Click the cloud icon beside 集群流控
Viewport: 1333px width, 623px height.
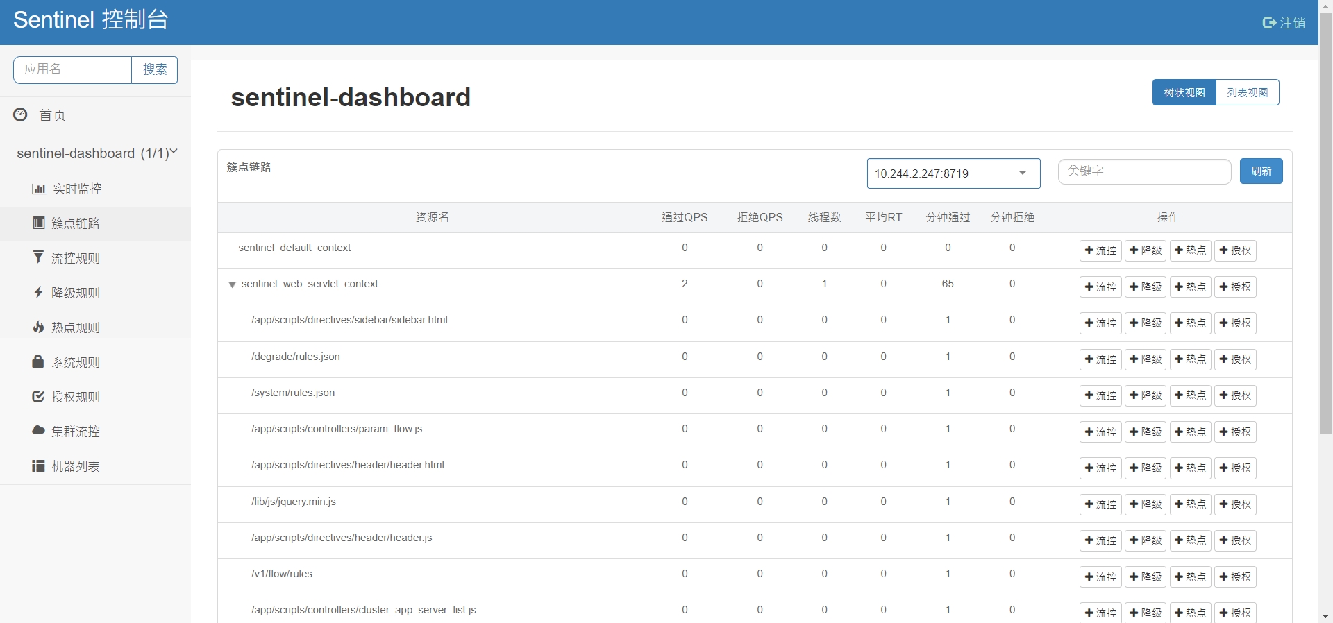pos(39,430)
